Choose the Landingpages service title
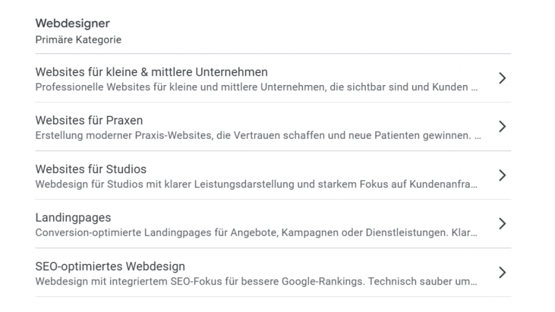The width and height of the screenshot is (555, 312). tap(73, 218)
